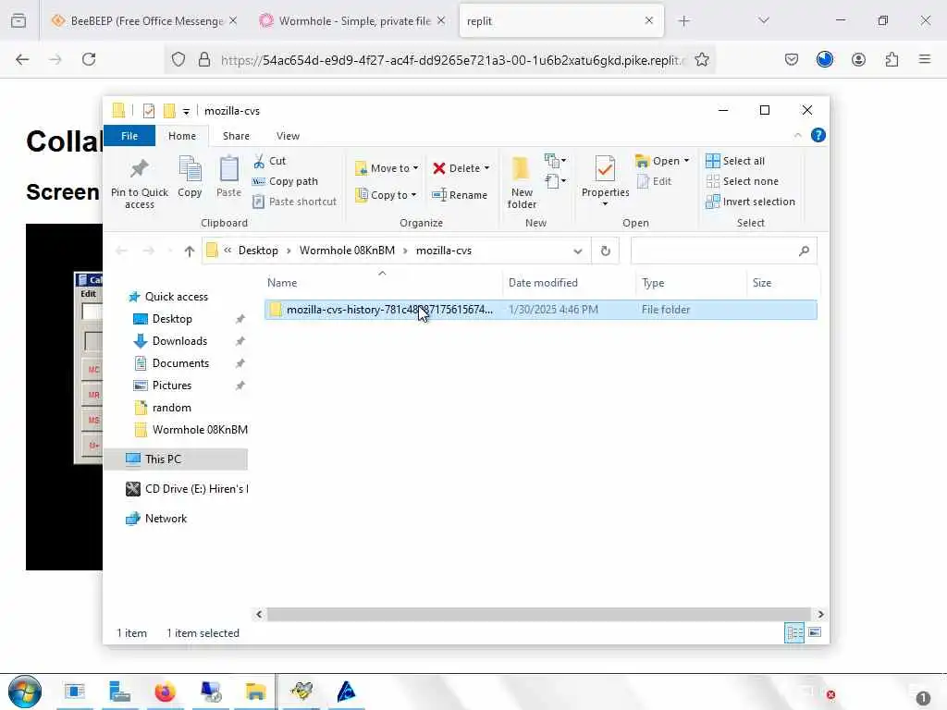Viewport: 947px width, 710px height.
Task: Click the Firefox reload page button
Action: click(x=89, y=59)
